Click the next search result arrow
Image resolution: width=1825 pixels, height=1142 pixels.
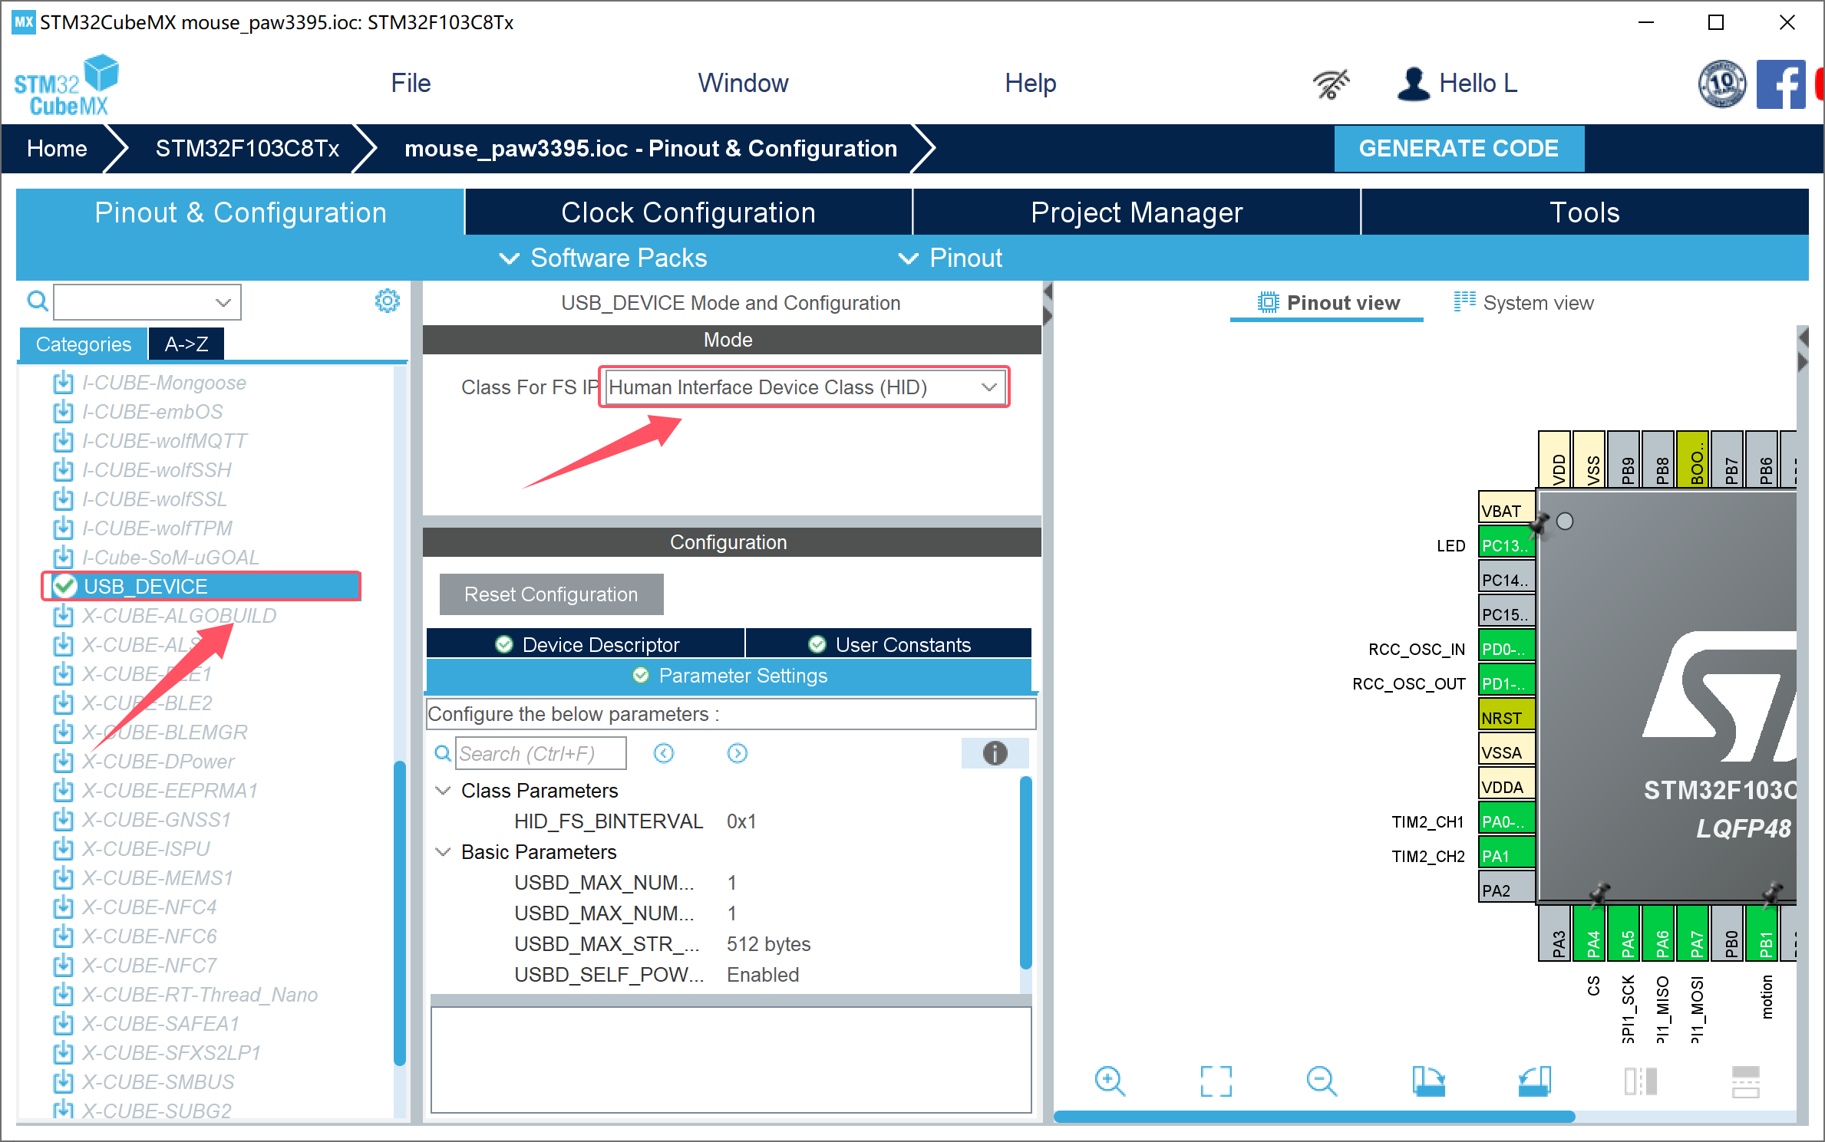point(737,753)
